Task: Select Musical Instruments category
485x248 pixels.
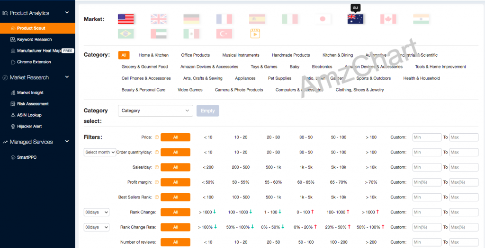Action: [x=241, y=55]
